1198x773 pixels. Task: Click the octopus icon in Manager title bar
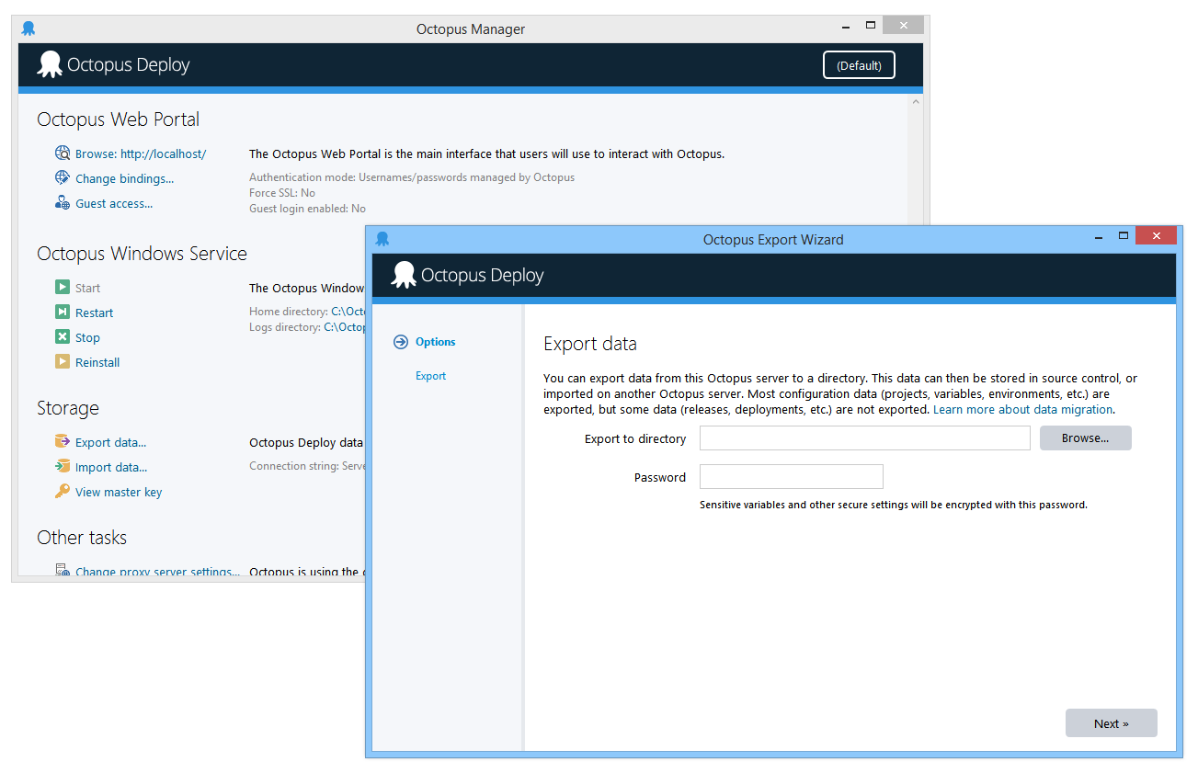[28, 28]
